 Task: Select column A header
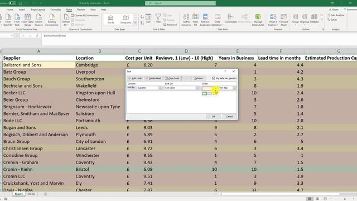click(x=38, y=51)
